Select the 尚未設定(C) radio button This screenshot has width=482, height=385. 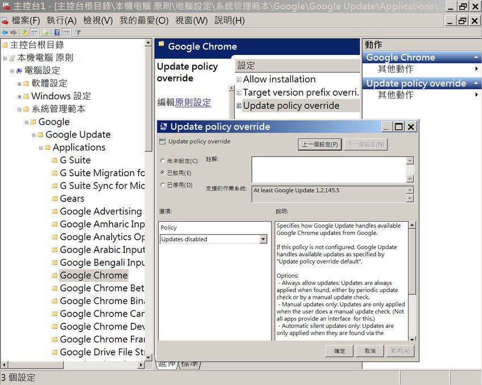click(163, 160)
